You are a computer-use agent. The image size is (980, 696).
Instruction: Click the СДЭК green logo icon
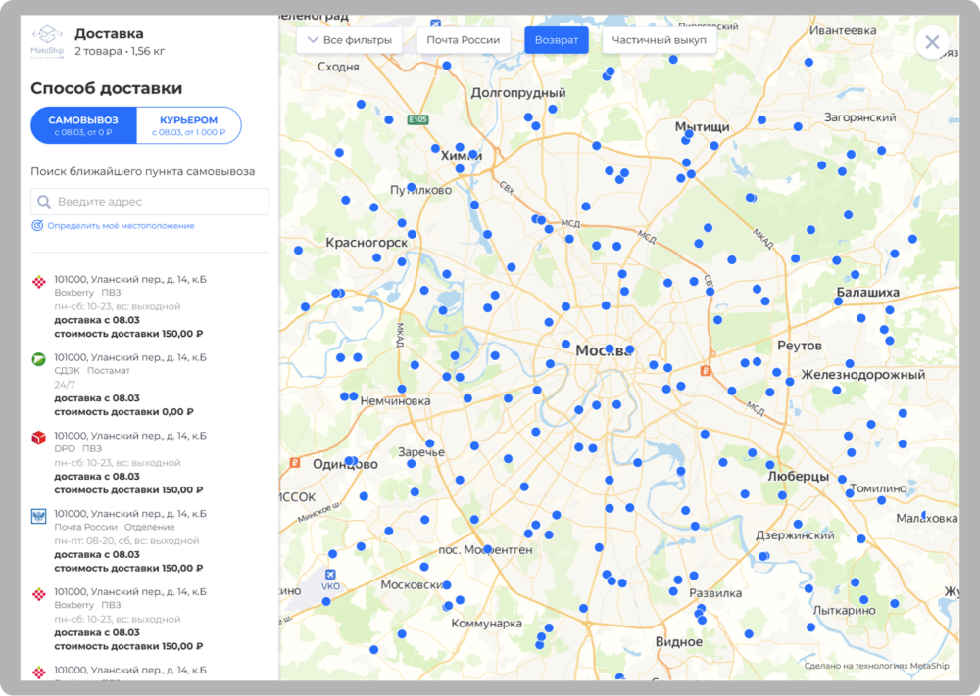coord(39,359)
